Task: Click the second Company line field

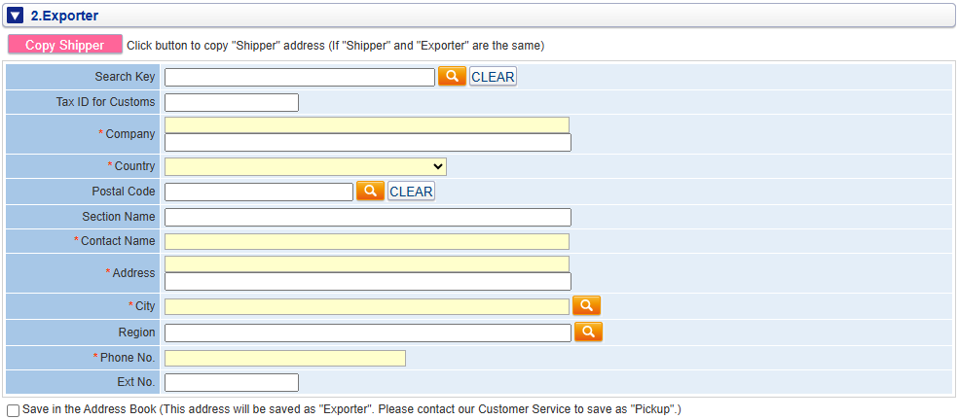Action: click(368, 142)
